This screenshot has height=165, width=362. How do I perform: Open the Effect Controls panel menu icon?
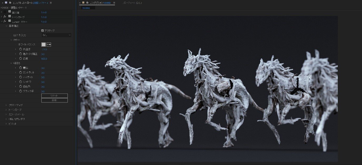pos(51,3)
